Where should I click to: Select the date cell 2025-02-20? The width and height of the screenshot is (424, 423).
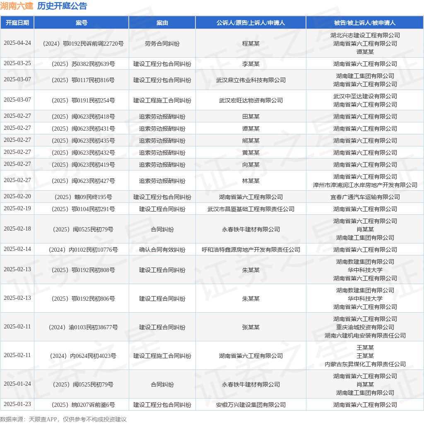click(x=17, y=196)
